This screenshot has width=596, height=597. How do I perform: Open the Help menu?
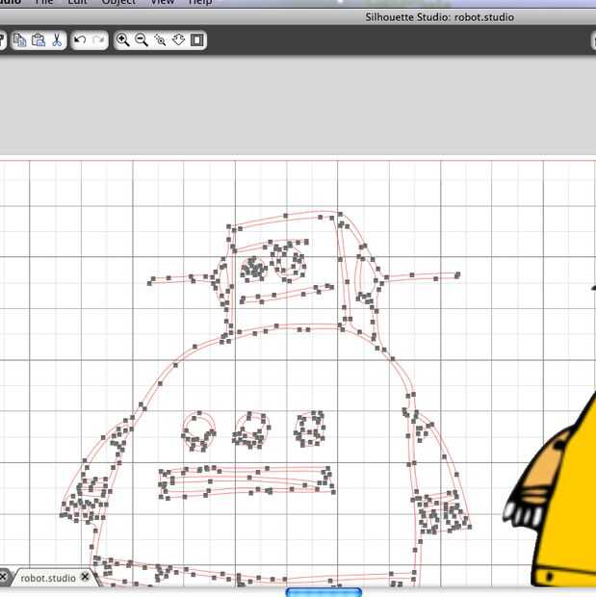coord(200,2)
